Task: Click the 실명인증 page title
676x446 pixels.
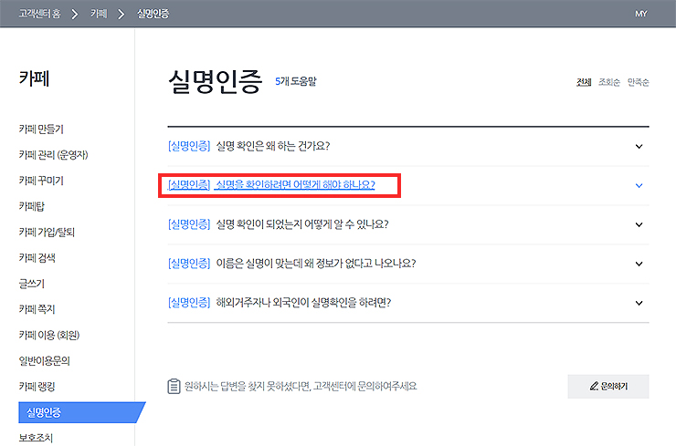Action: [215, 82]
